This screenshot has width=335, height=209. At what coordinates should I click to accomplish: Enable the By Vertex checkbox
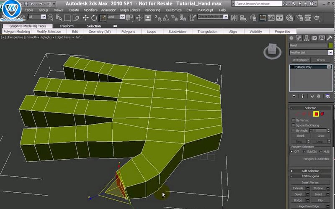[293, 120]
